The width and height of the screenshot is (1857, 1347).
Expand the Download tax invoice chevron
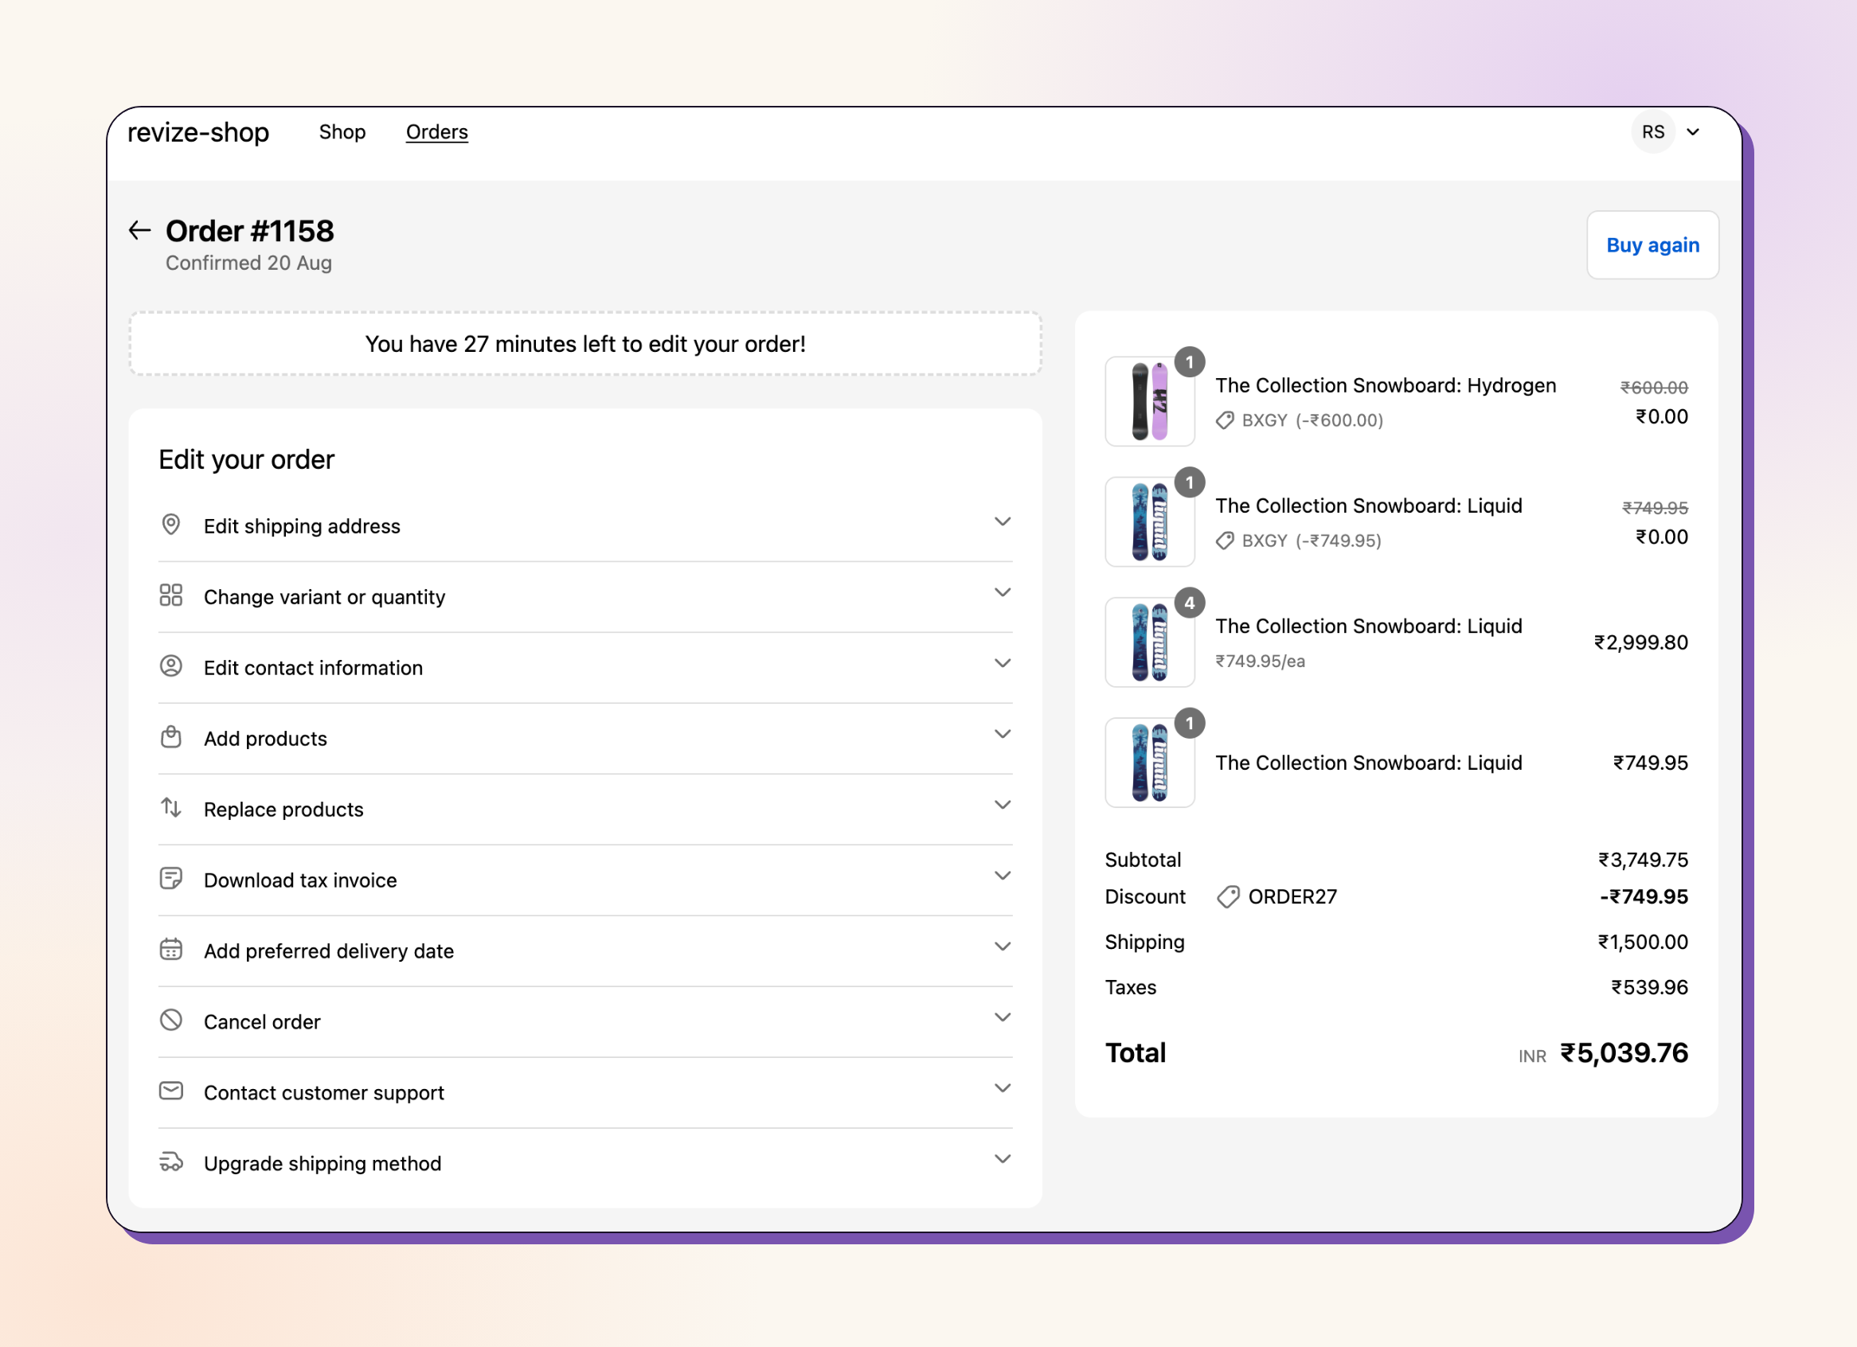(1003, 876)
